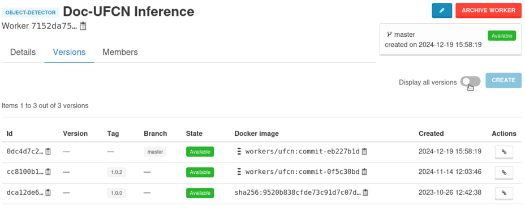
Task: Toggle the Display all versions switch
Action: (x=470, y=82)
